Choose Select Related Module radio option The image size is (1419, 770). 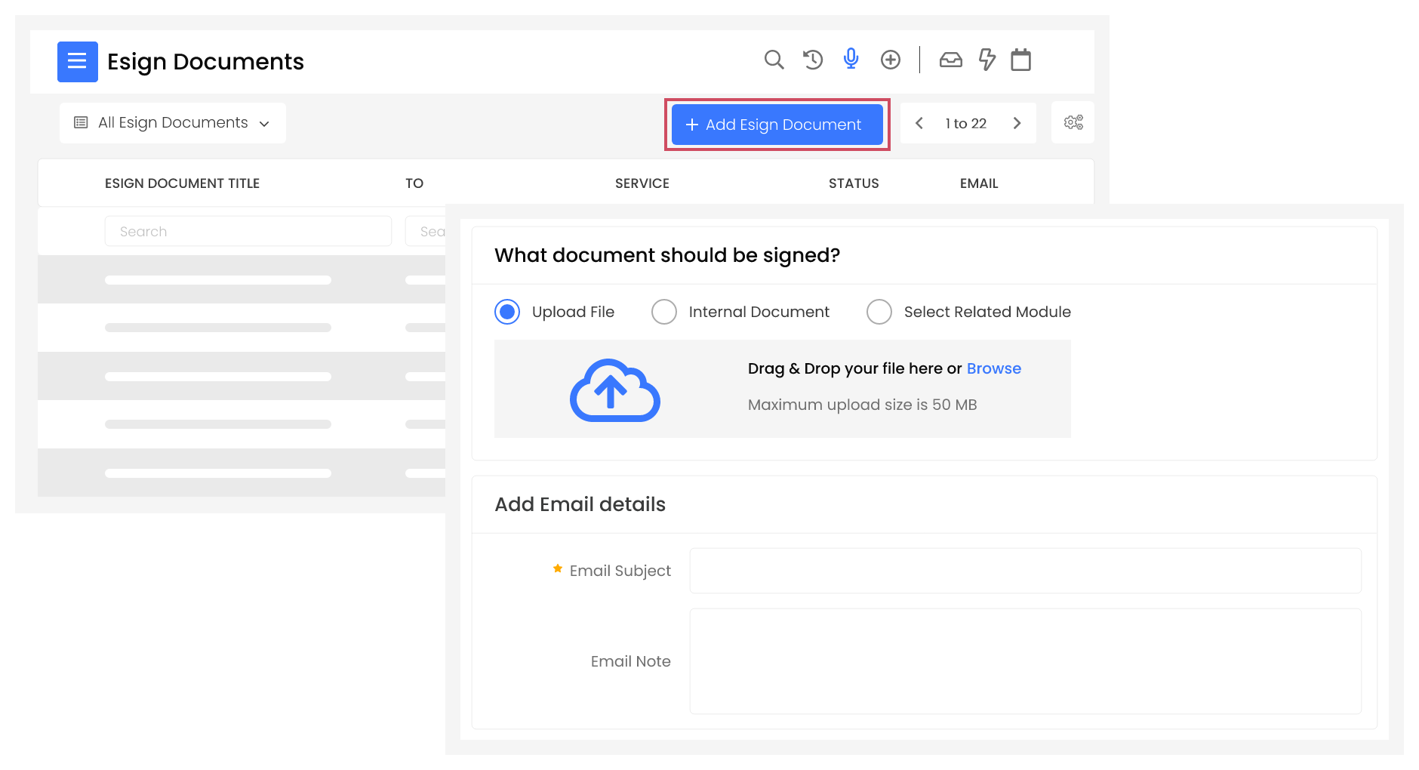pyautogui.click(x=879, y=312)
